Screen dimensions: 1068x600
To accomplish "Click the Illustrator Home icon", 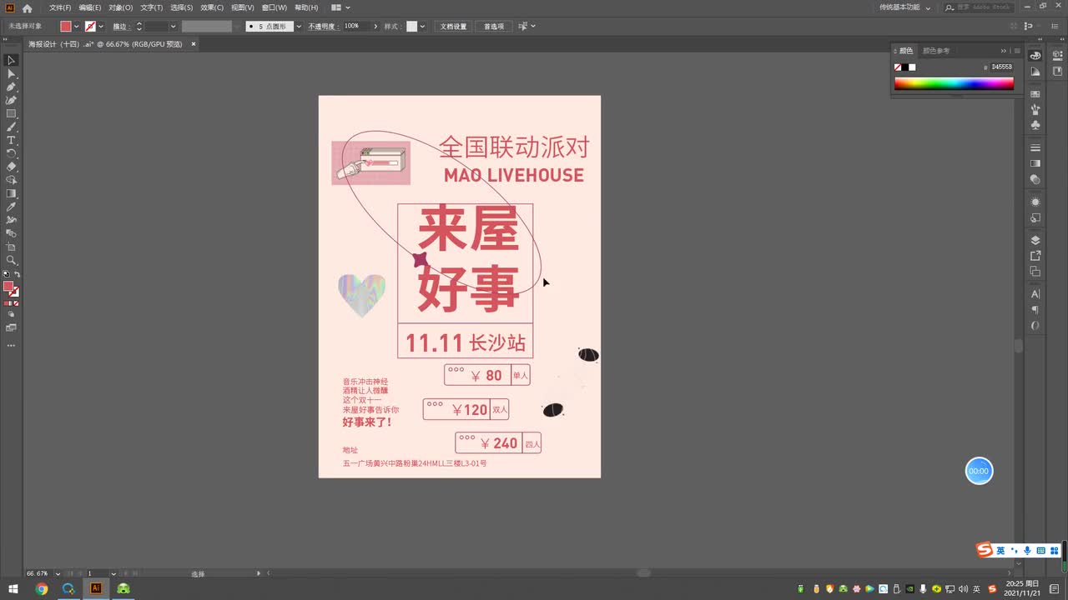I will click(27, 7).
